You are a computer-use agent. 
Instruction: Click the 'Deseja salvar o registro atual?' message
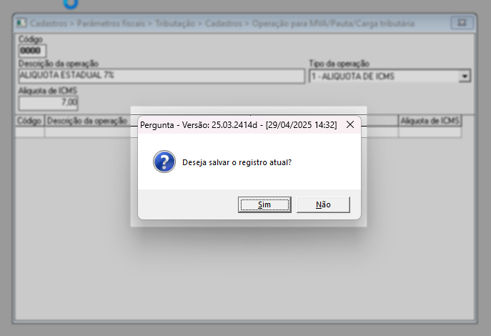tap(237, 162)
